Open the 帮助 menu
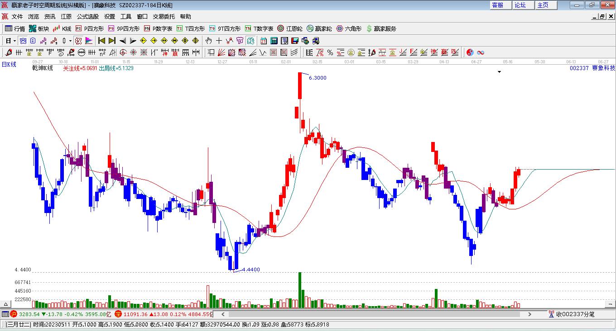 tap(186, 16)
